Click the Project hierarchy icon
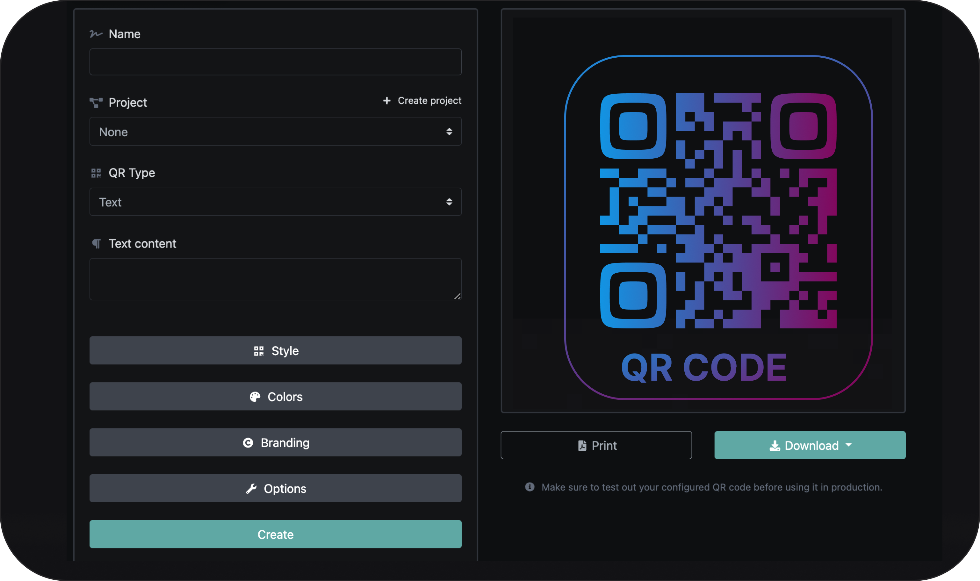 96,103
